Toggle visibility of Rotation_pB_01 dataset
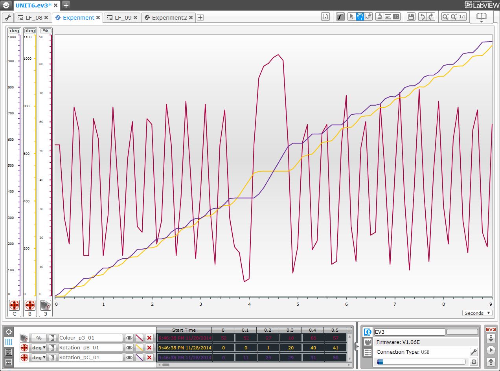 coord(129,348)
